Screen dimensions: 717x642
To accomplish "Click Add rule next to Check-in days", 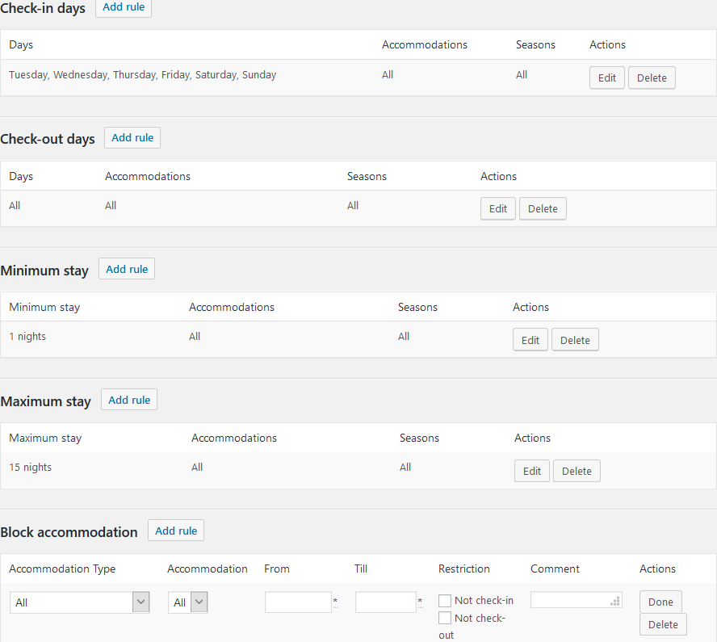I will click(124, 7).
